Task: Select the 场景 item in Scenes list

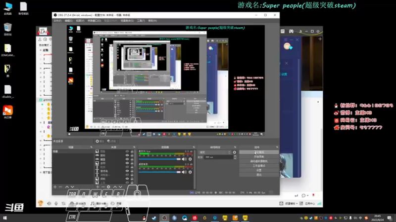Action: click(73, 151)
